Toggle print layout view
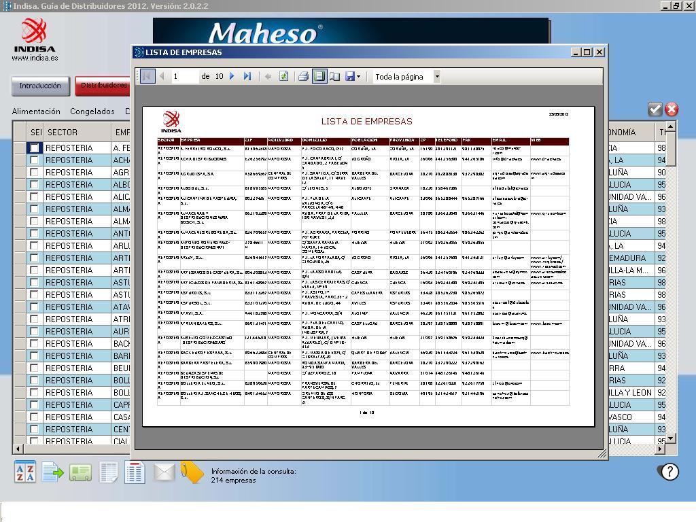This screenshot has width=696, height=522. coord(319,76)
